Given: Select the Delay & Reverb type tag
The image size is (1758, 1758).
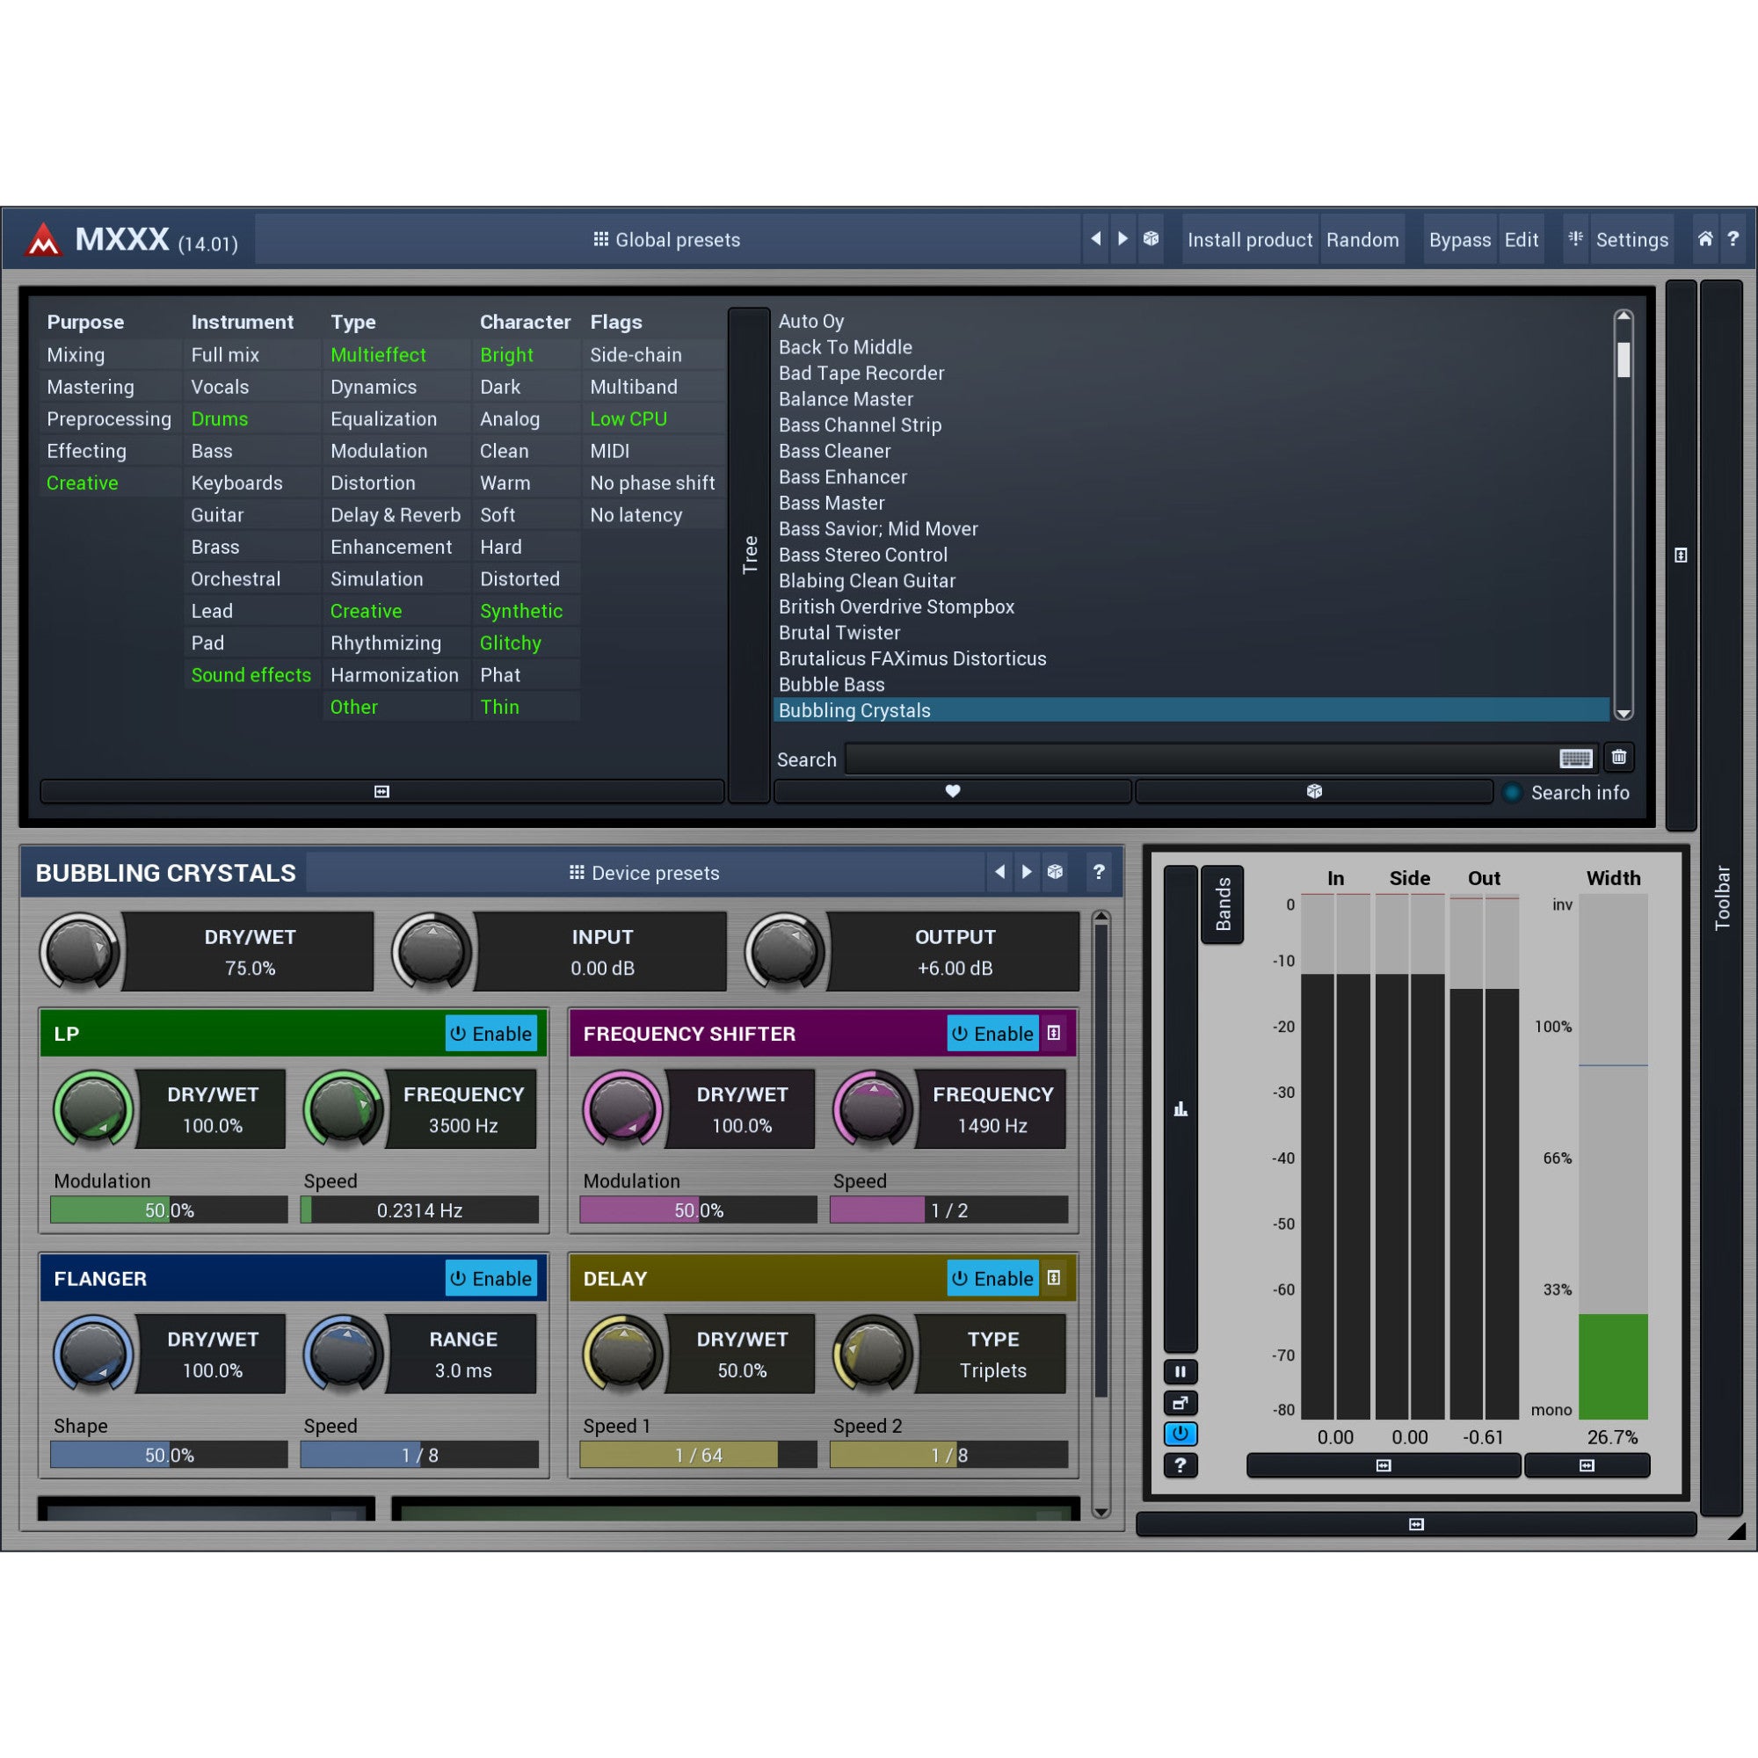Looking at the screenshot, I should [395, 515].
